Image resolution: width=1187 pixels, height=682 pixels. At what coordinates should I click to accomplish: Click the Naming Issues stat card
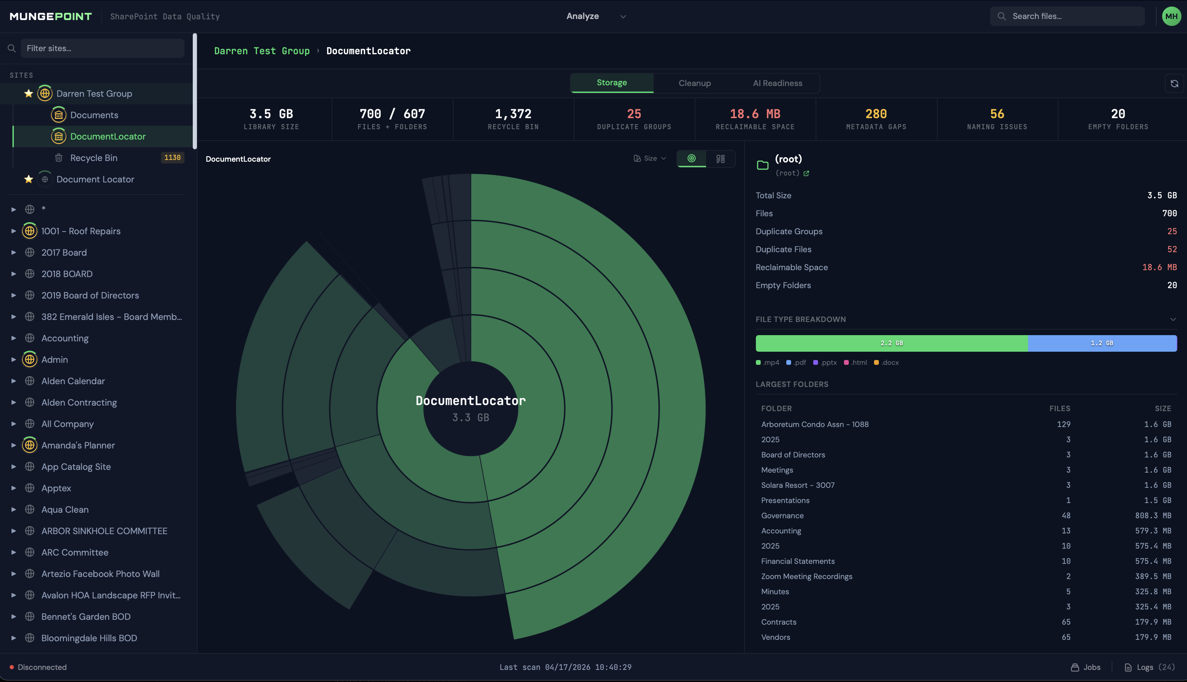tap(997, 119)
